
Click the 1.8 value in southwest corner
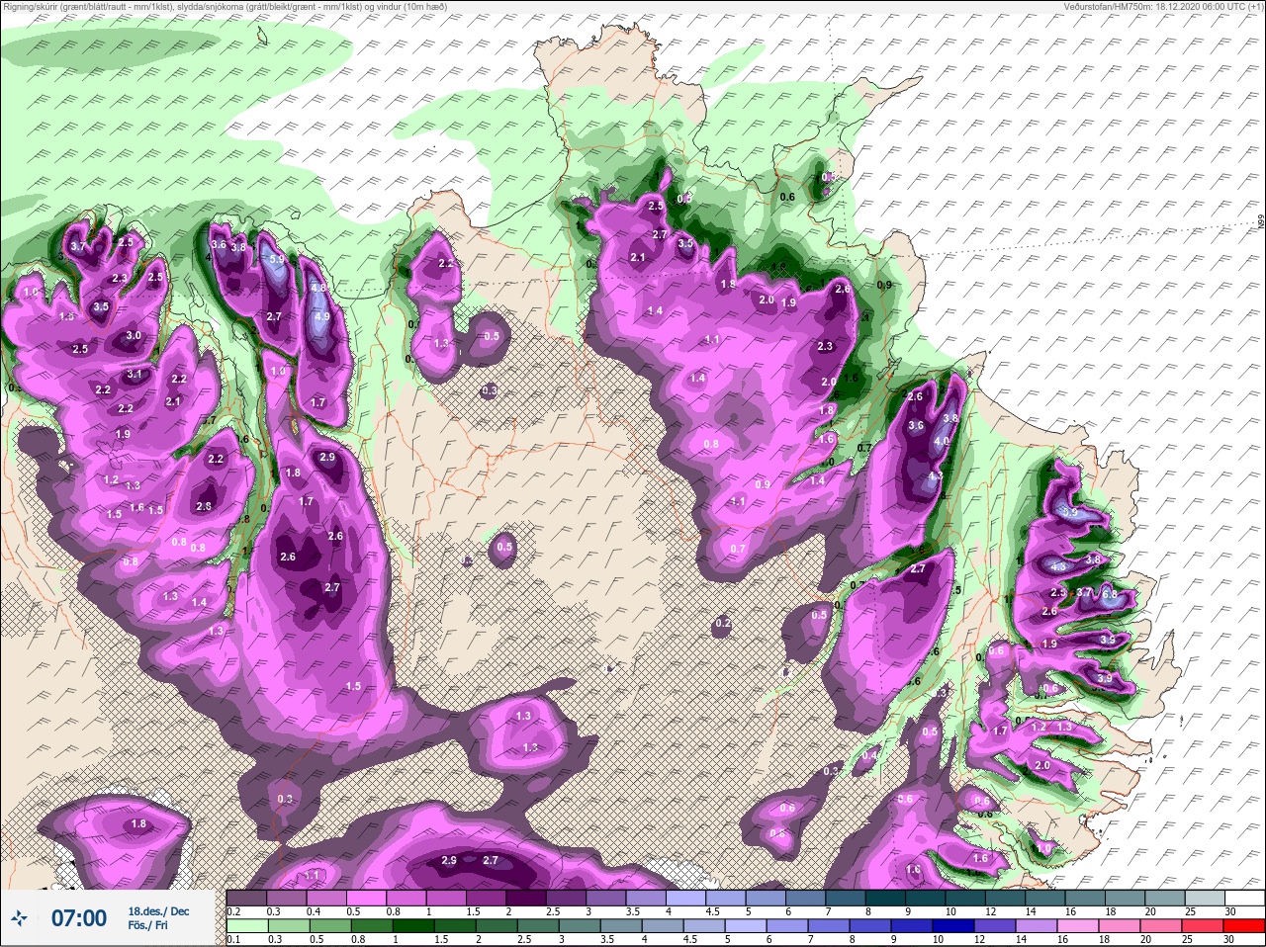pos(138,824)
